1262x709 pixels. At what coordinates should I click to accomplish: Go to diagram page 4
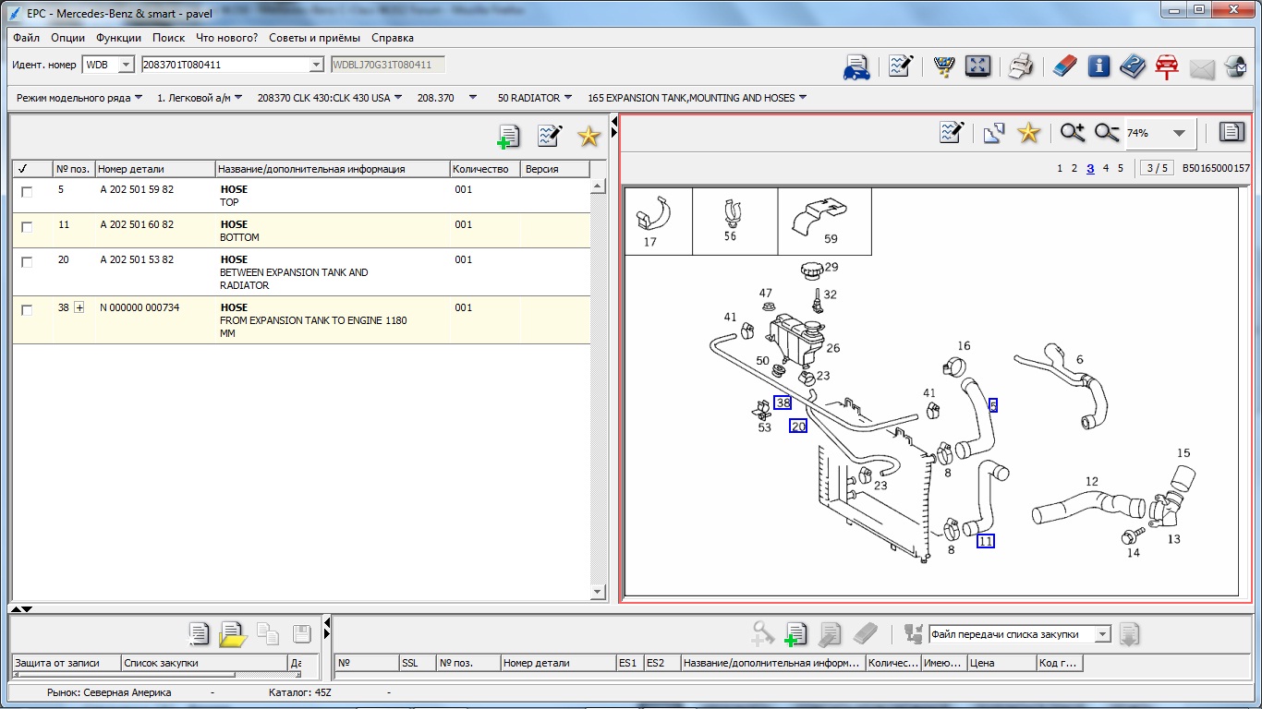pyautogui.click(x=1106, y=168)
